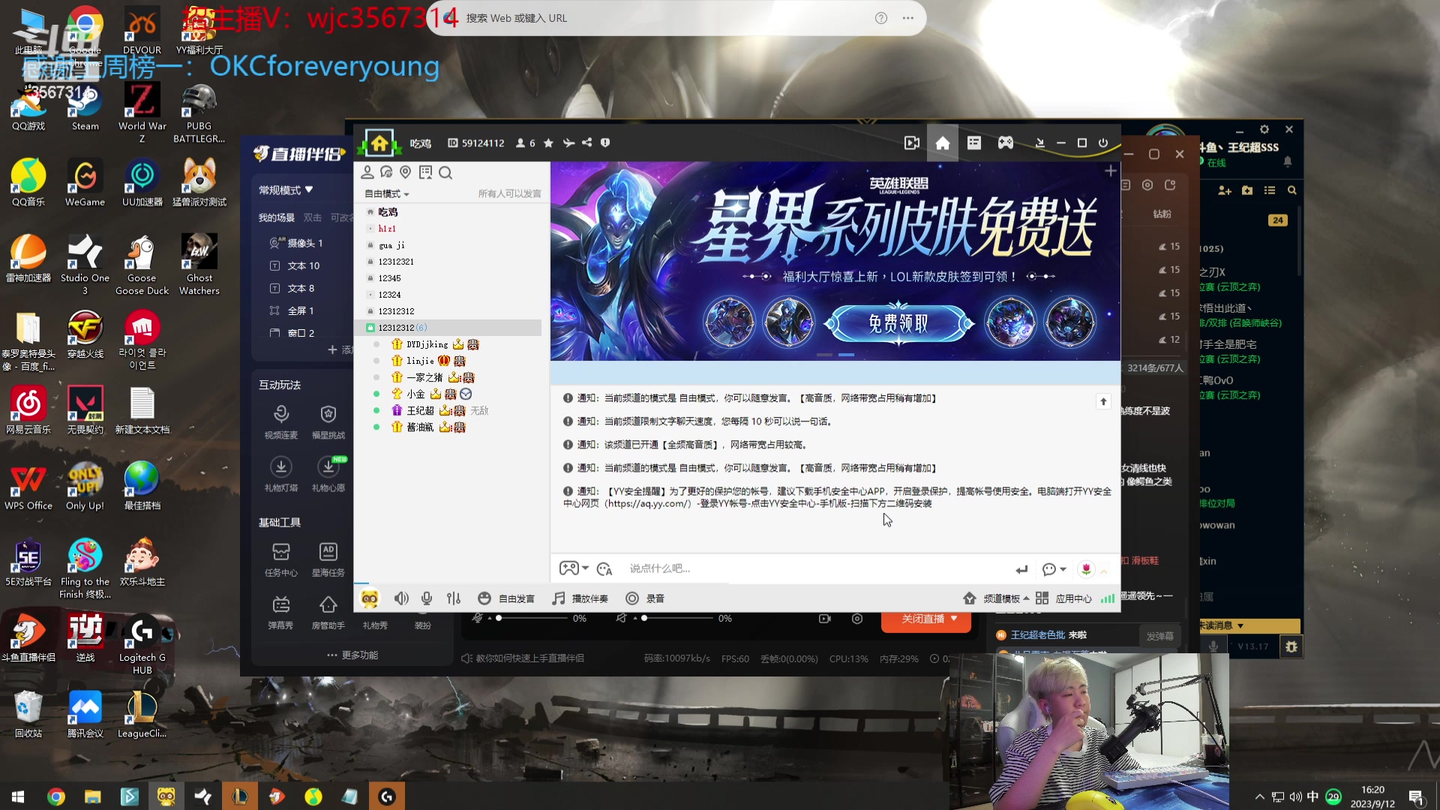
Task: Select the h1z1 channel
Action: [x=387, y=229]
